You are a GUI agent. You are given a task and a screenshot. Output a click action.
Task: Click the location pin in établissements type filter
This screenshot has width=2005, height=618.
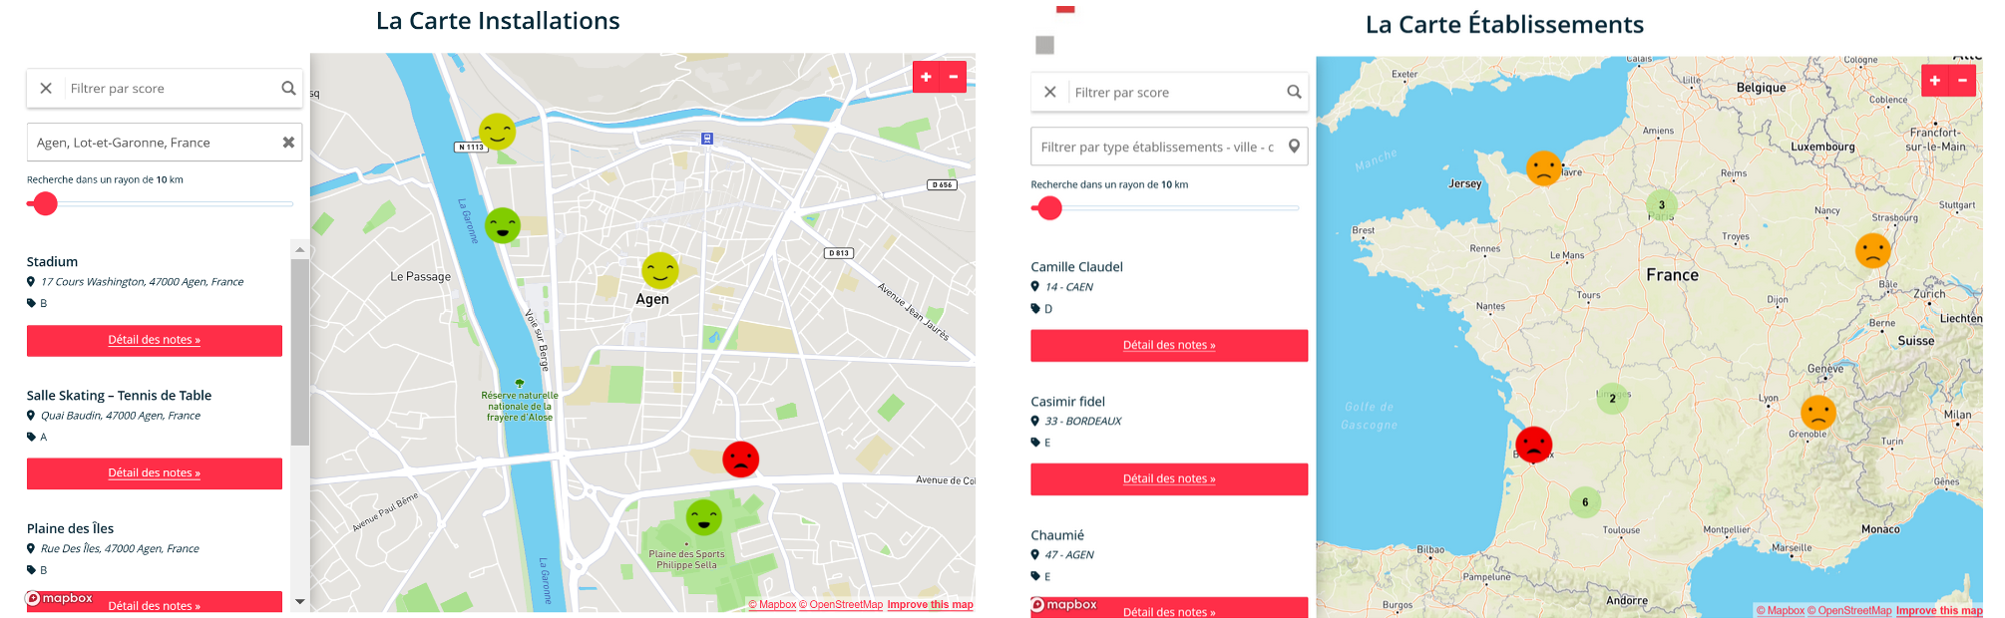[x=1294, y=147]
